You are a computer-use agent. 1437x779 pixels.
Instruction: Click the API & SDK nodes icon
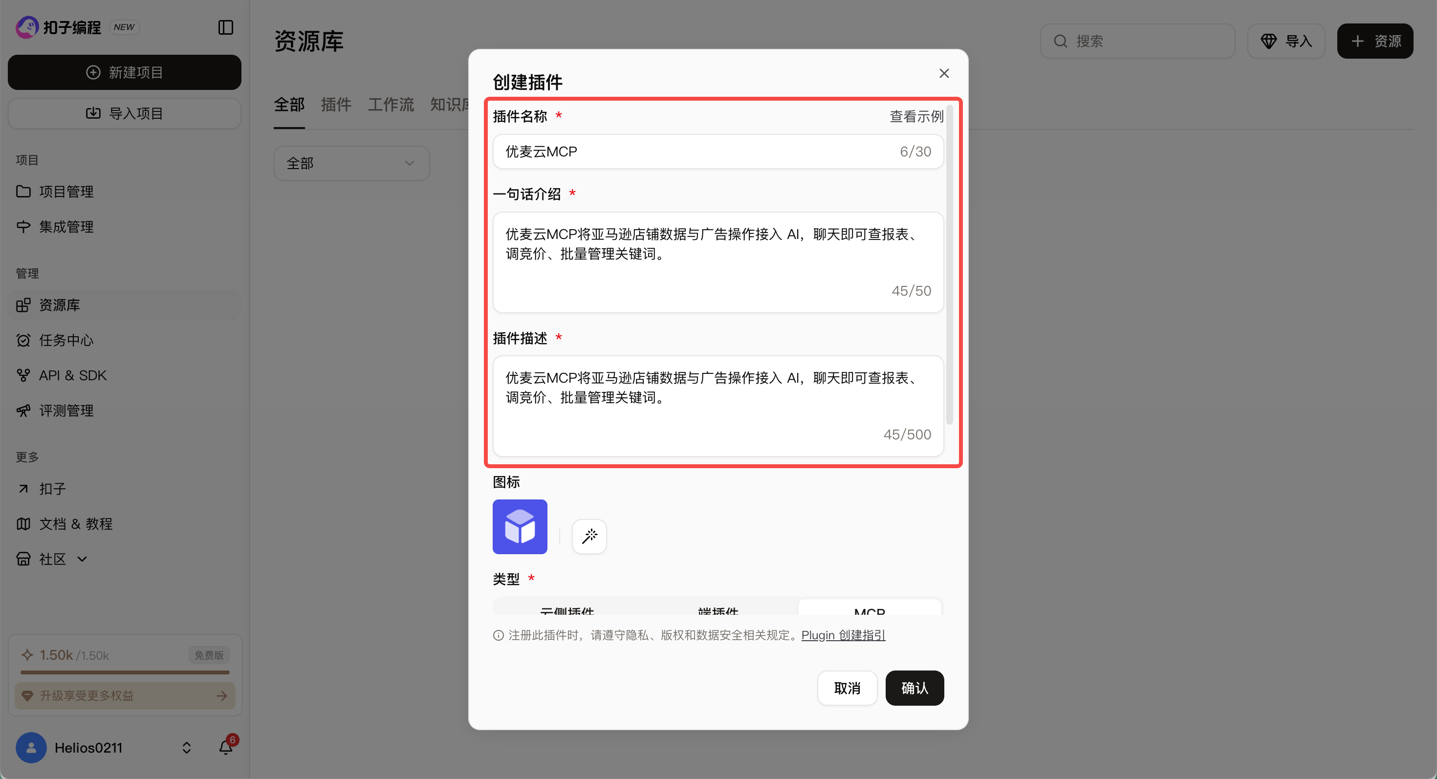click(x=23, y=375)
